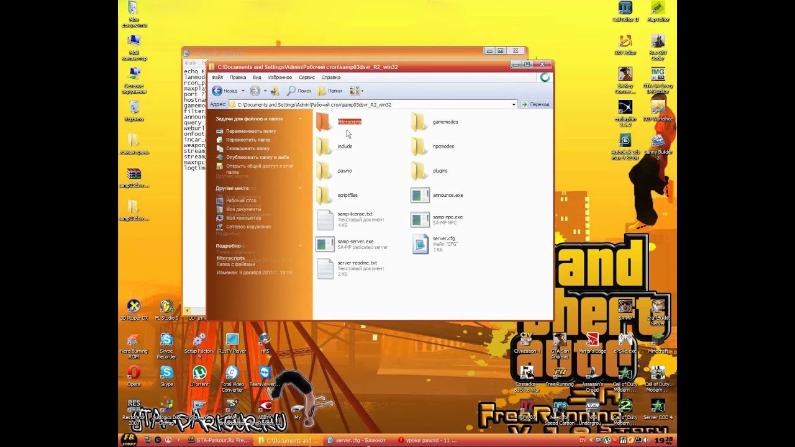Open the Правка menu
This screenshot has height=447, width=795.
tap(238, 78)
